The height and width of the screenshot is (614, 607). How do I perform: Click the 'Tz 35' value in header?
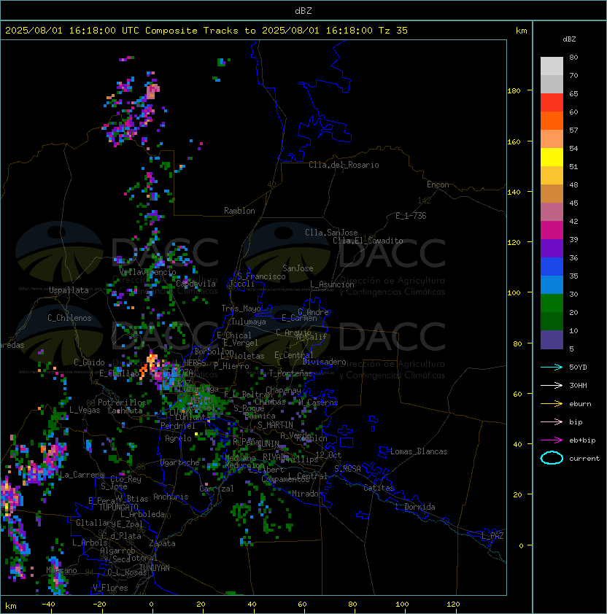393,30
